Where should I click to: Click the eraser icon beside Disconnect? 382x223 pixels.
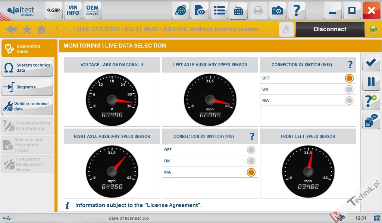pos(286,29)
